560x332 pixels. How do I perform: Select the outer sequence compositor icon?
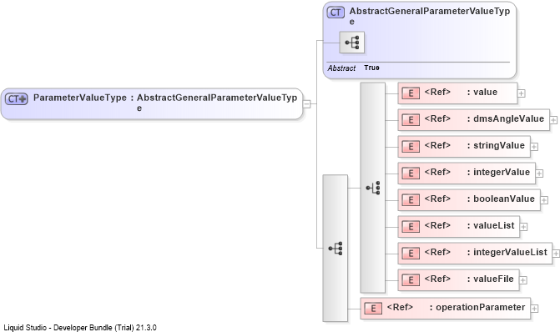coord(335,248)
